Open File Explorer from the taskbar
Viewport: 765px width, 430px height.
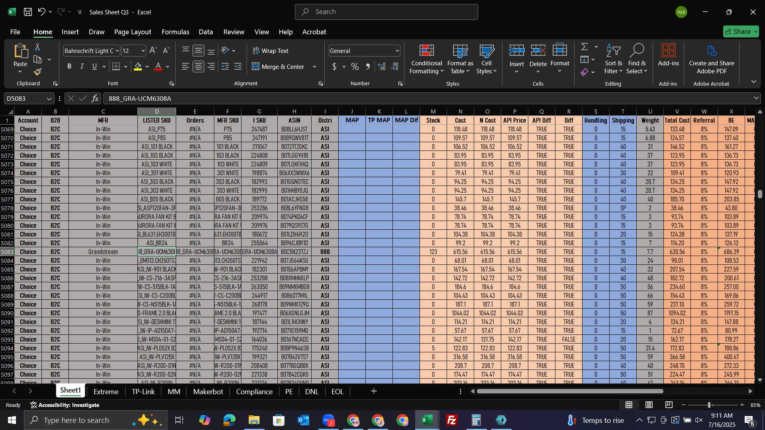tap(254, 420)
